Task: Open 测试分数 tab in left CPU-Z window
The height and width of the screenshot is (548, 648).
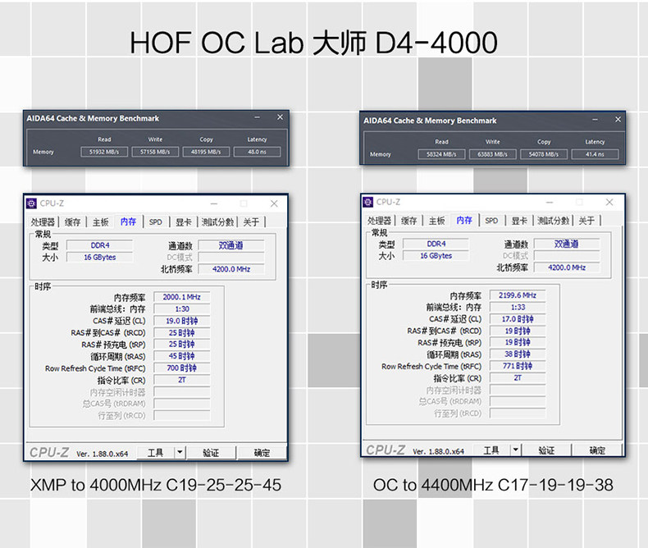Action: click(x=218, y=222)
